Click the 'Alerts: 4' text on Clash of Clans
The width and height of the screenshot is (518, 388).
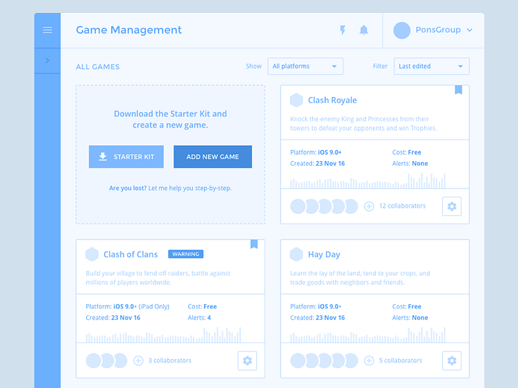199,318
